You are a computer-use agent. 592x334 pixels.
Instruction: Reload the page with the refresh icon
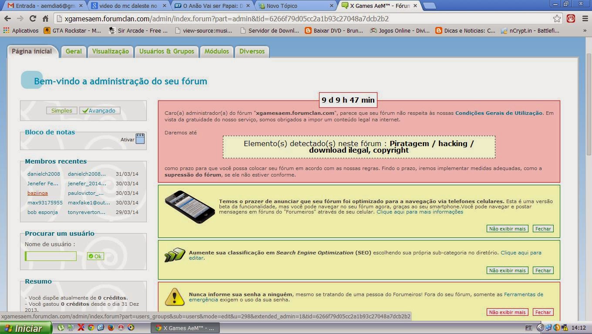[x=33, y=19]
